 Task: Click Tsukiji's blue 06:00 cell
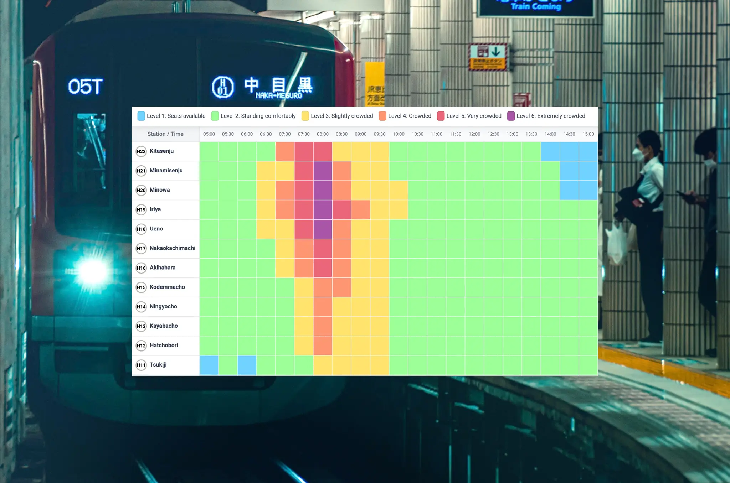(247, 365)
